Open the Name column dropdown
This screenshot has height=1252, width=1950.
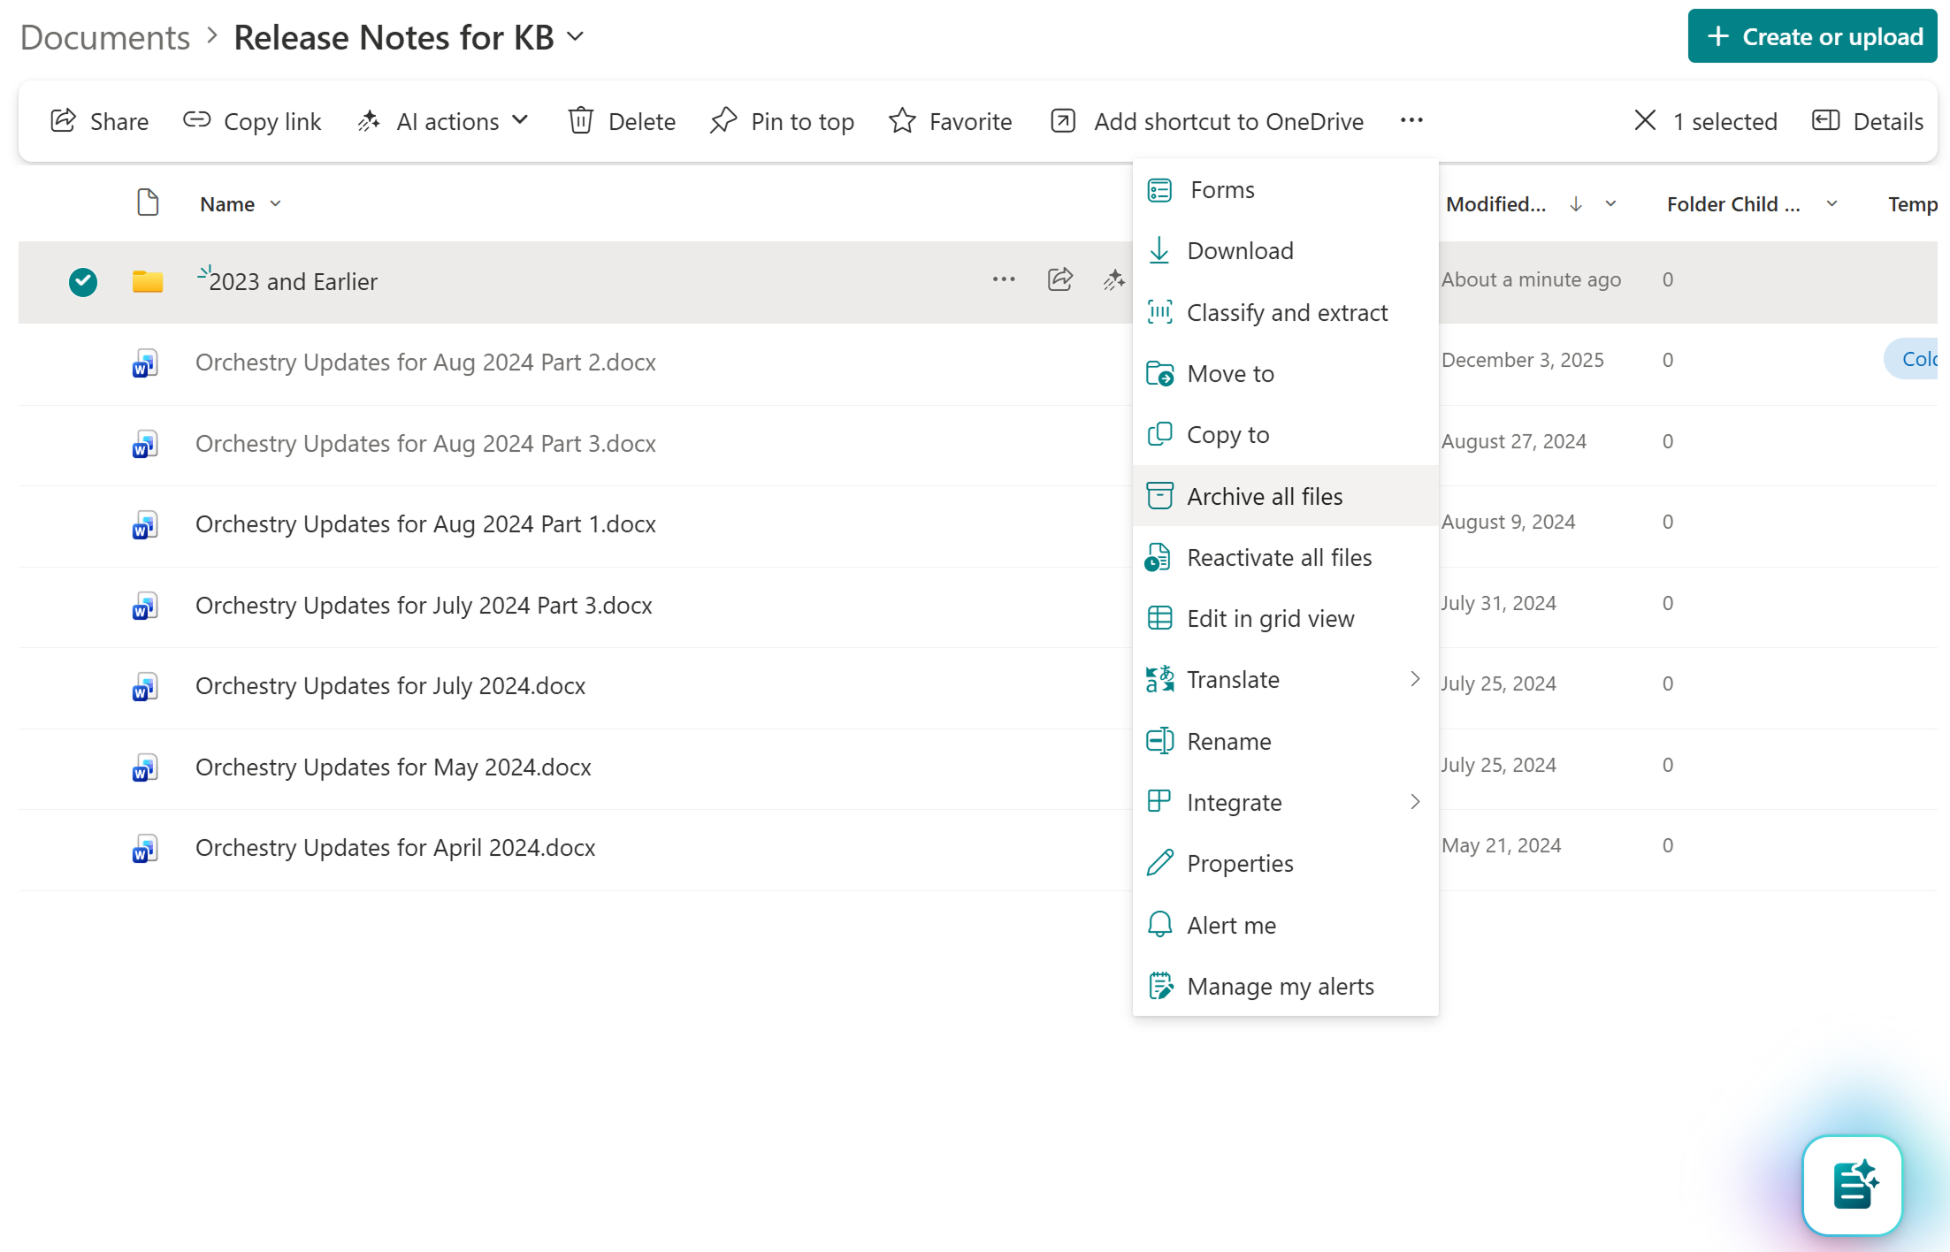pos(275,203)
